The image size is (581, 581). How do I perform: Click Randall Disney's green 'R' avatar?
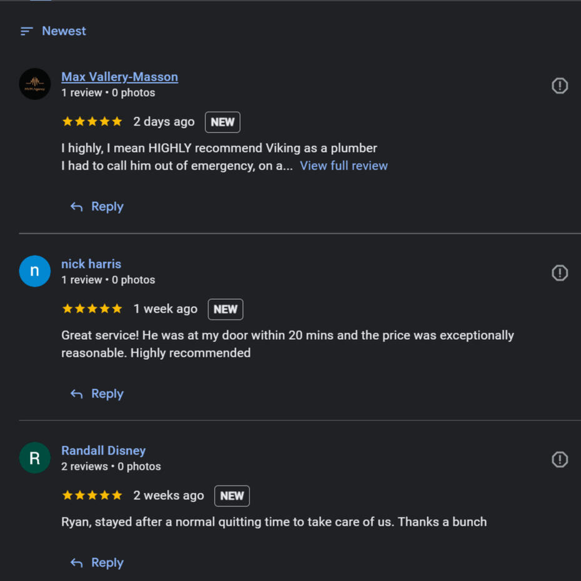pos(35,457)
